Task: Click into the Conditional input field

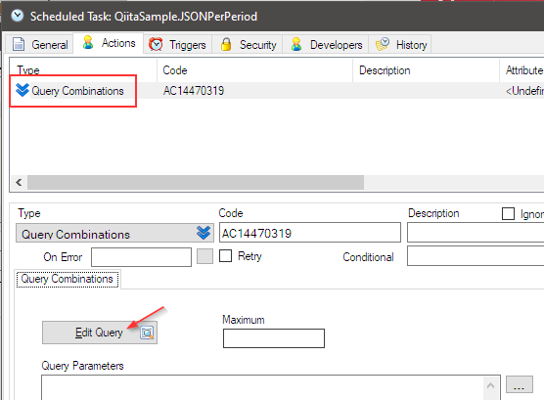Action: (x=476, y=255)
